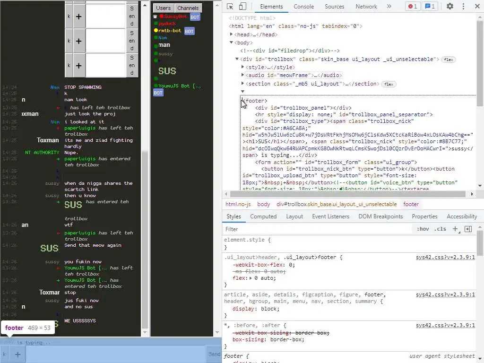
Task: Activate the inspect element picker icon
Action: click(x=230, y=6)
